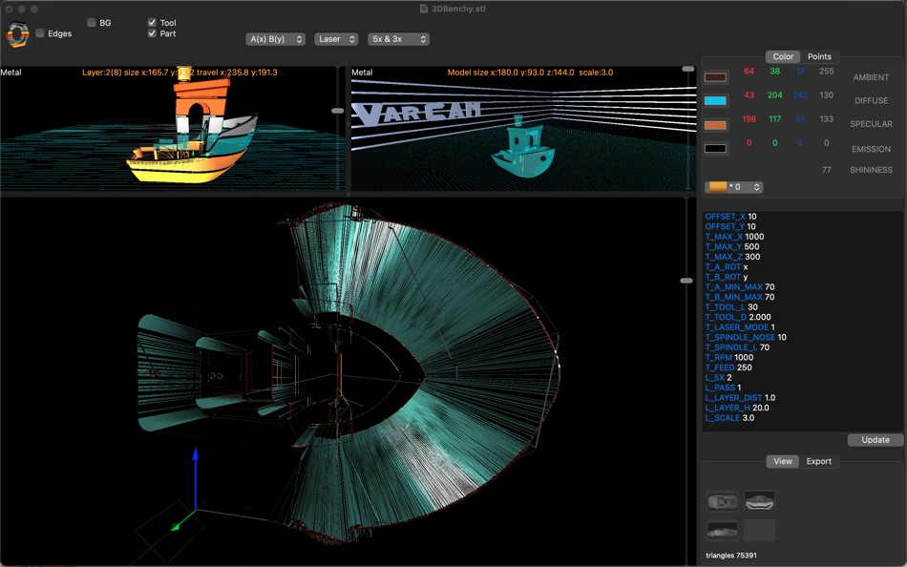Pick the EMISSION black color swatch
The width and height of the screenshot is (907, 567).
pos(715,149)
